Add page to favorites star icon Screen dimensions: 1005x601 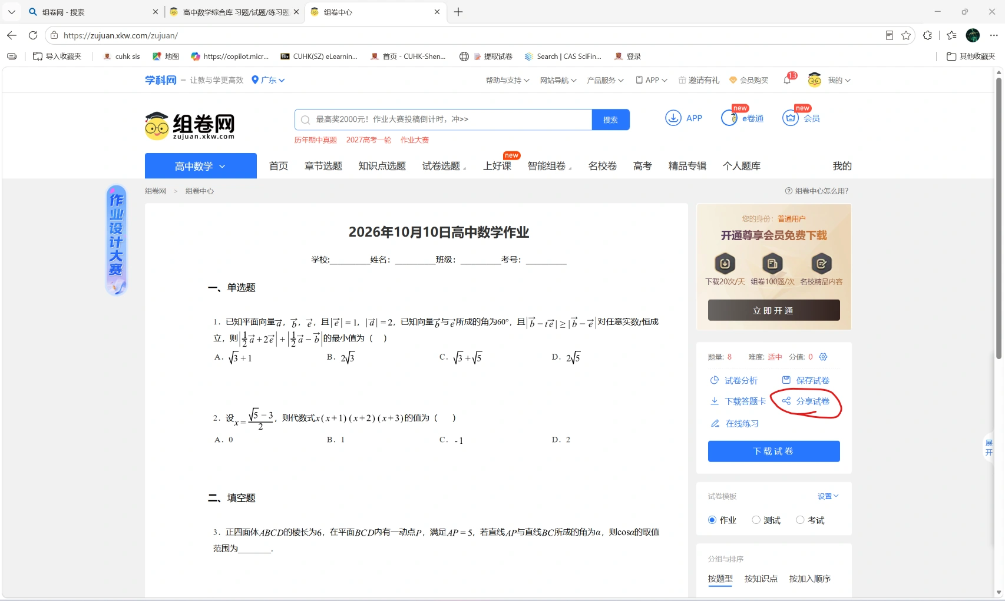coord(906,35)
